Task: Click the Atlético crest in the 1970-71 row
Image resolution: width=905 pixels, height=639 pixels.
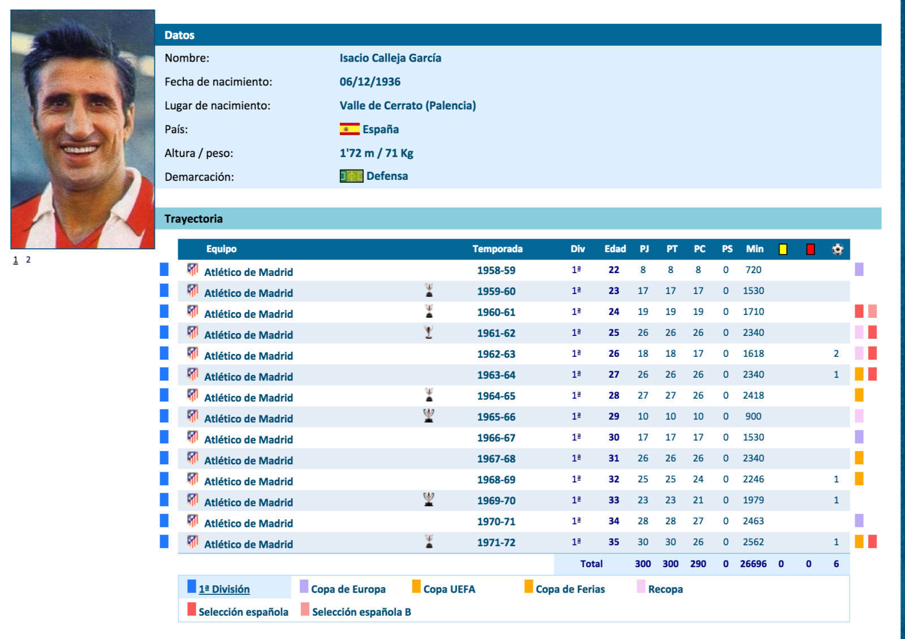Action: 193,521
